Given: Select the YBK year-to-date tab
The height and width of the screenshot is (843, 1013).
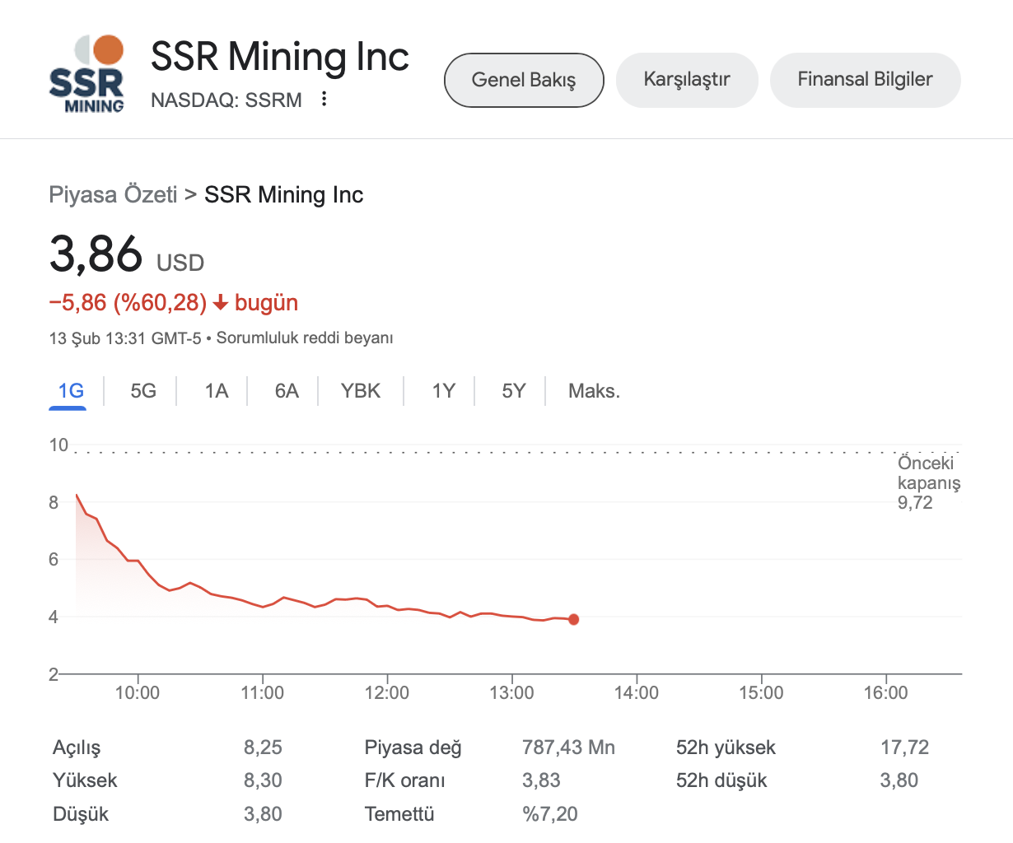Looking at the screenshot, I should tap(361, 391).
